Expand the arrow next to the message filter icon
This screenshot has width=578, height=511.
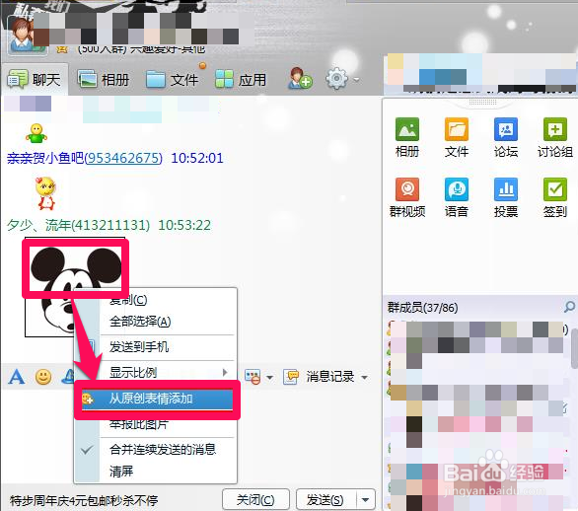(269, 378)
